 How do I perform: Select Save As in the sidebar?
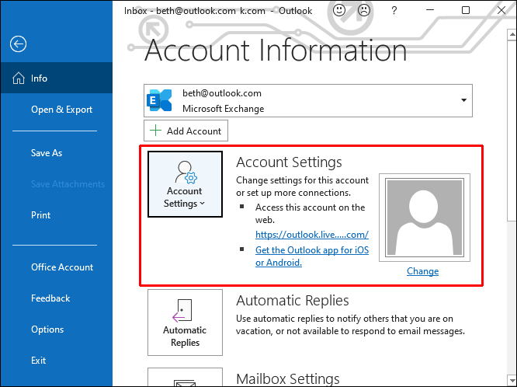(47, 153)
